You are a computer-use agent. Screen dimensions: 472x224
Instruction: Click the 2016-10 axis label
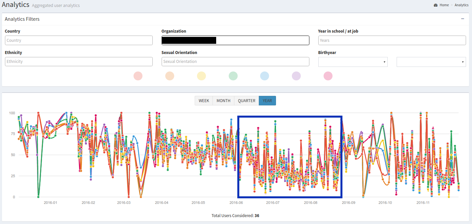385,203
